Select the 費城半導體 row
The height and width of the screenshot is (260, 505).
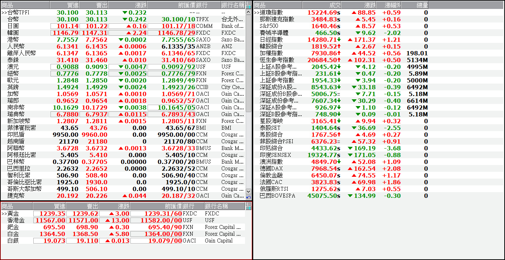[341, 33]
